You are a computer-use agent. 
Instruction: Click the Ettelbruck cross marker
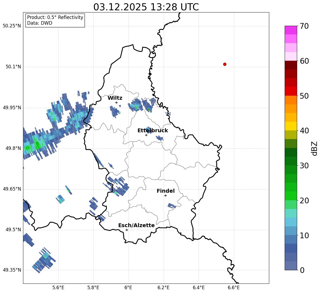coord(146,135)
